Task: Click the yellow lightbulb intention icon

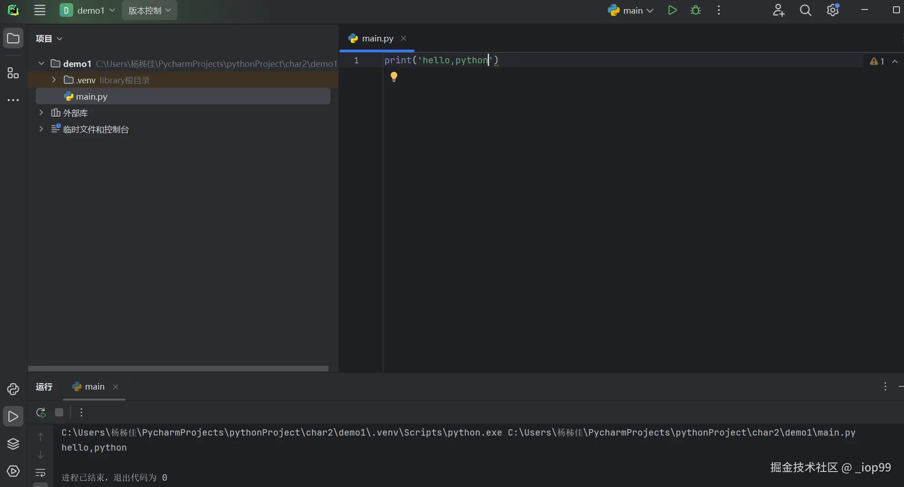Action: point(394,76)
